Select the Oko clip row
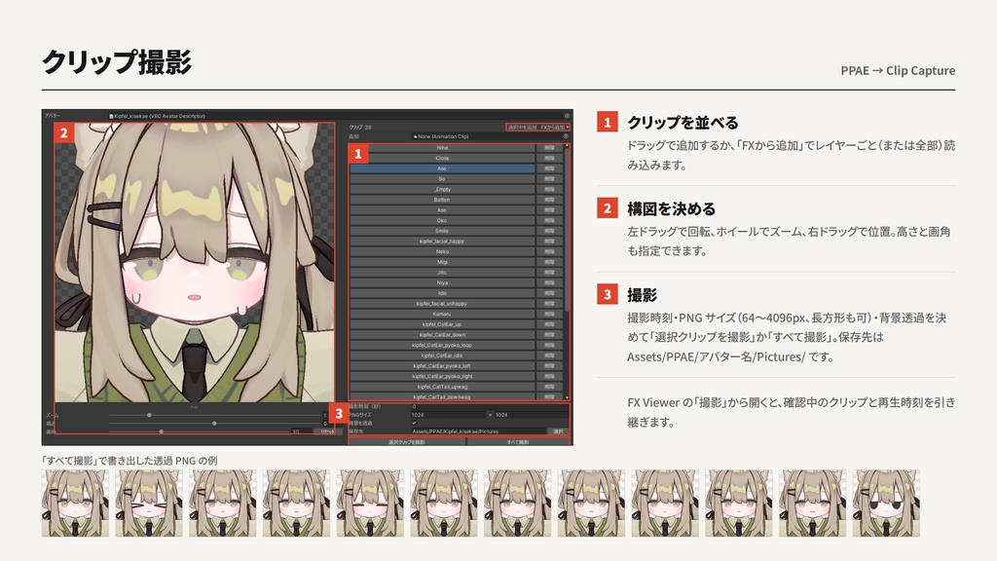The image size is (997, 561). (443, 220)
